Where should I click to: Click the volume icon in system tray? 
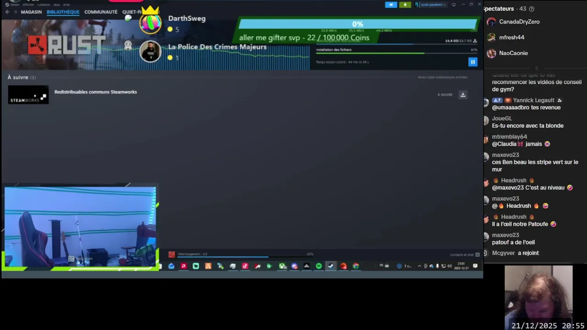(449, 266)
